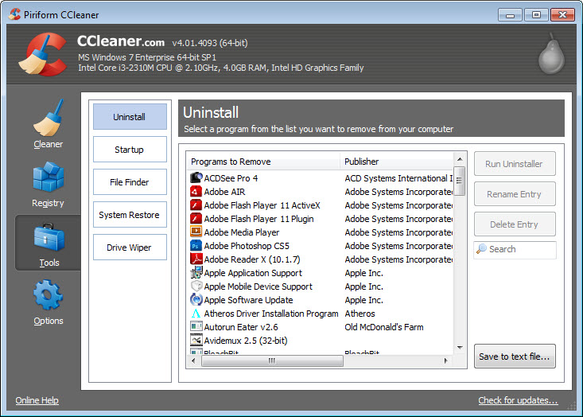Click the Rename Entry button
Viewport: 583px width, 417px height.
pyautogui.click(x=515, y=194)
